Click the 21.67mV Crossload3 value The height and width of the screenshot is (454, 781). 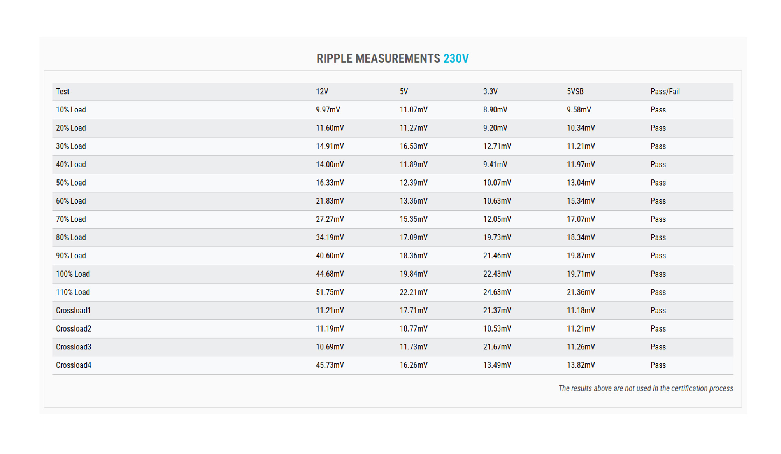click(x=497, y=347)
